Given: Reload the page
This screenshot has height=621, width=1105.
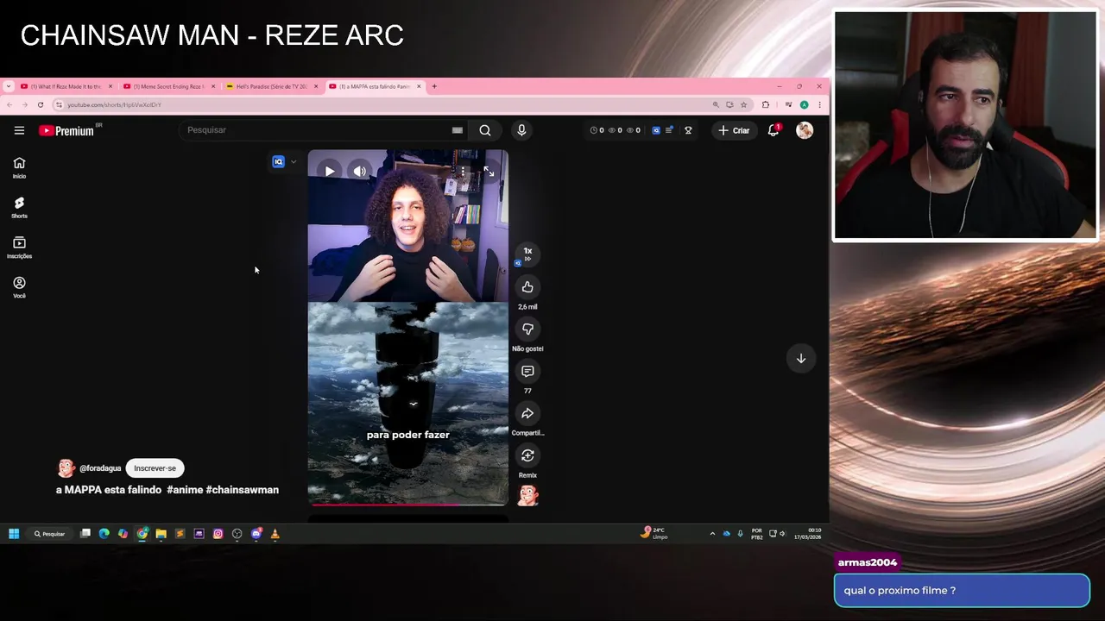Looking at the screenshot, I should tap(40, 104).
